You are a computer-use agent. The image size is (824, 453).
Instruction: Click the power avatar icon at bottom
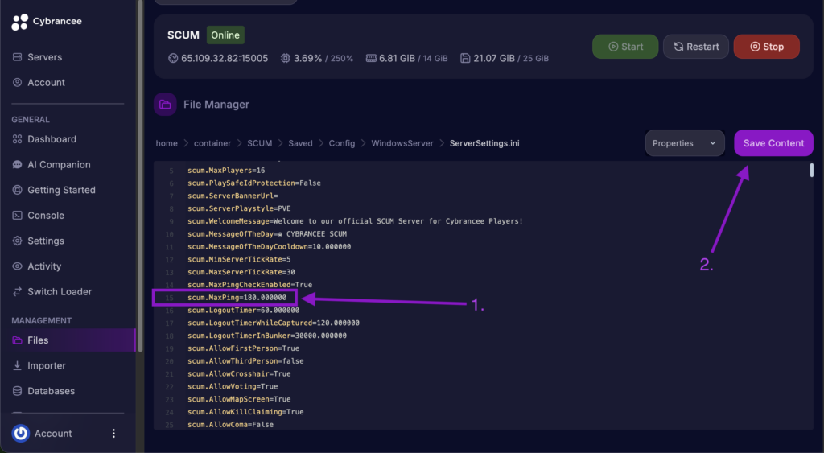[x=20, y=433]
